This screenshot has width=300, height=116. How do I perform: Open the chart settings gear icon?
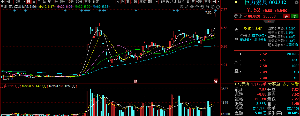pos(182,7)
